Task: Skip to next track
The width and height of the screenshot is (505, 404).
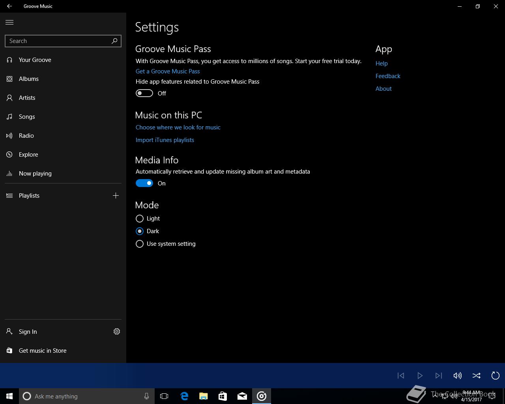Action: tap(438, 376)
